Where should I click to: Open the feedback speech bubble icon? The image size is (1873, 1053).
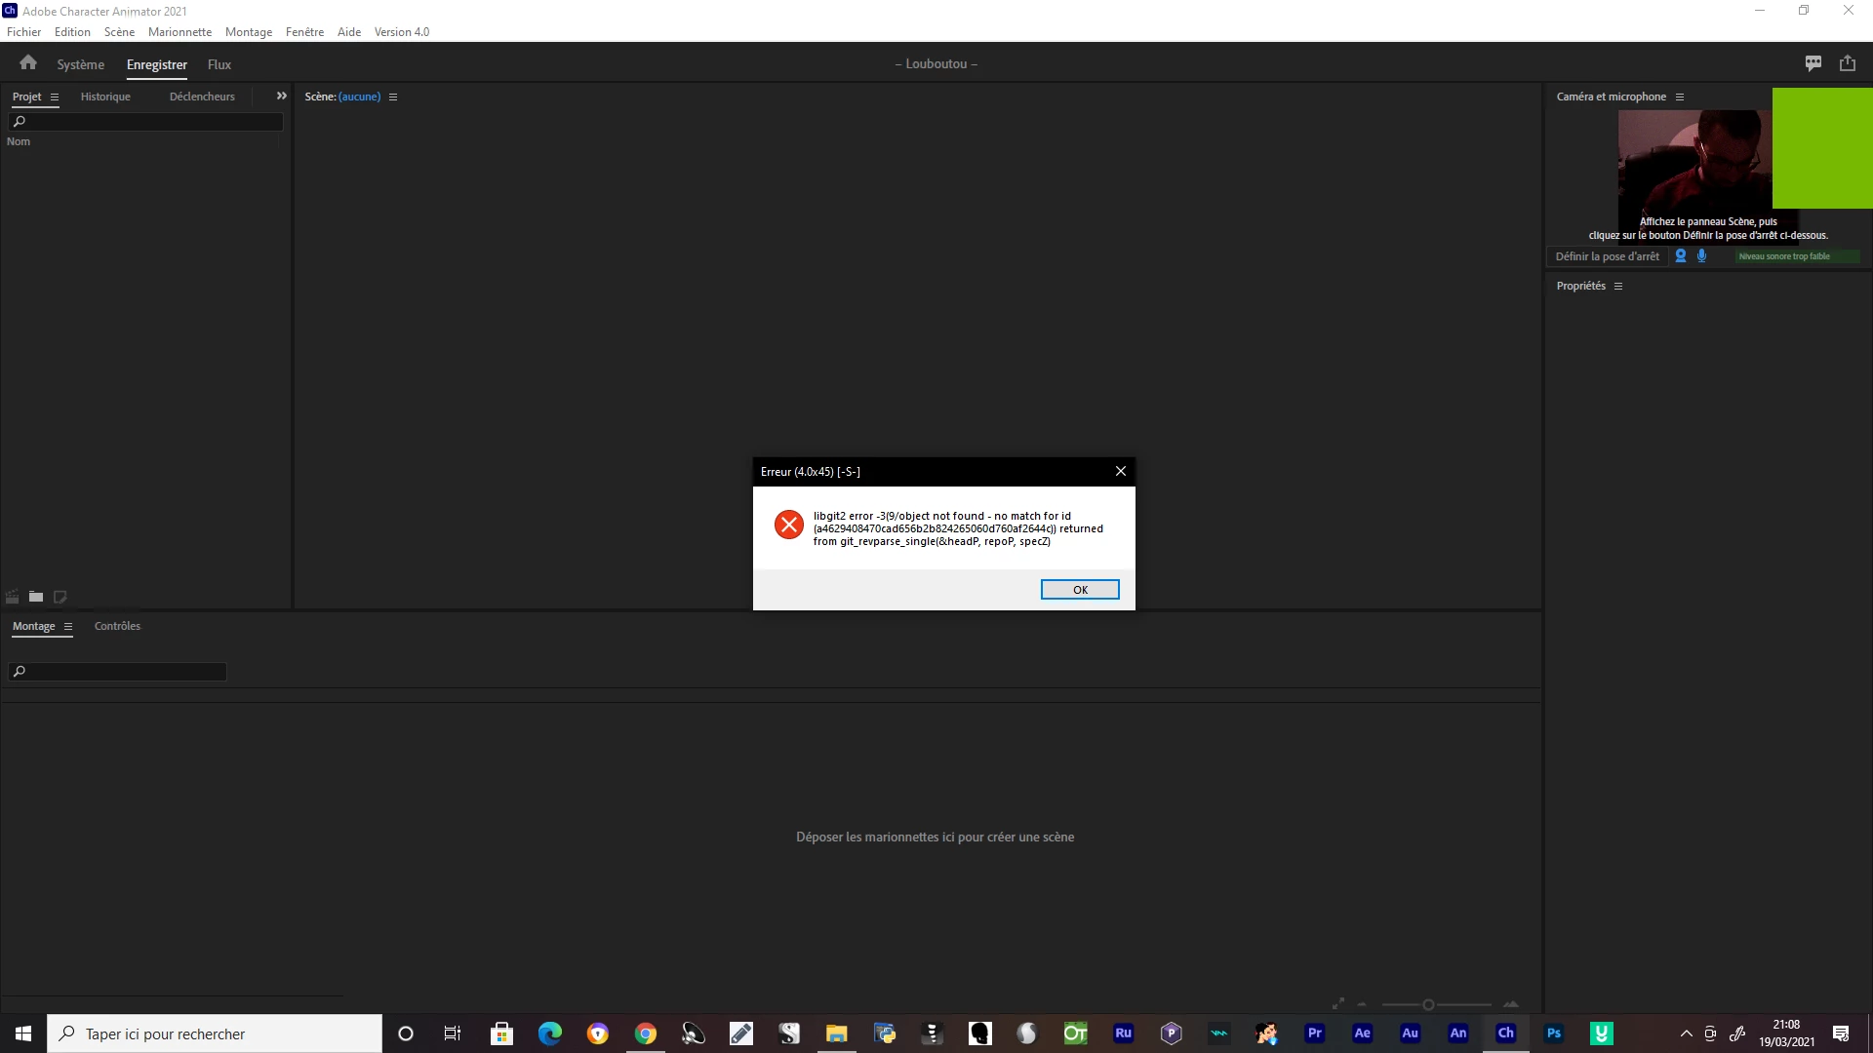(x=1813, y=63)
